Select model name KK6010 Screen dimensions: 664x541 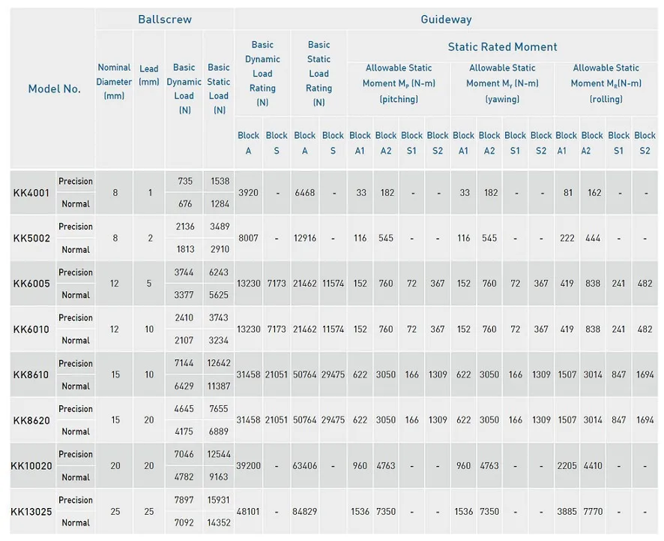point(31,329)
